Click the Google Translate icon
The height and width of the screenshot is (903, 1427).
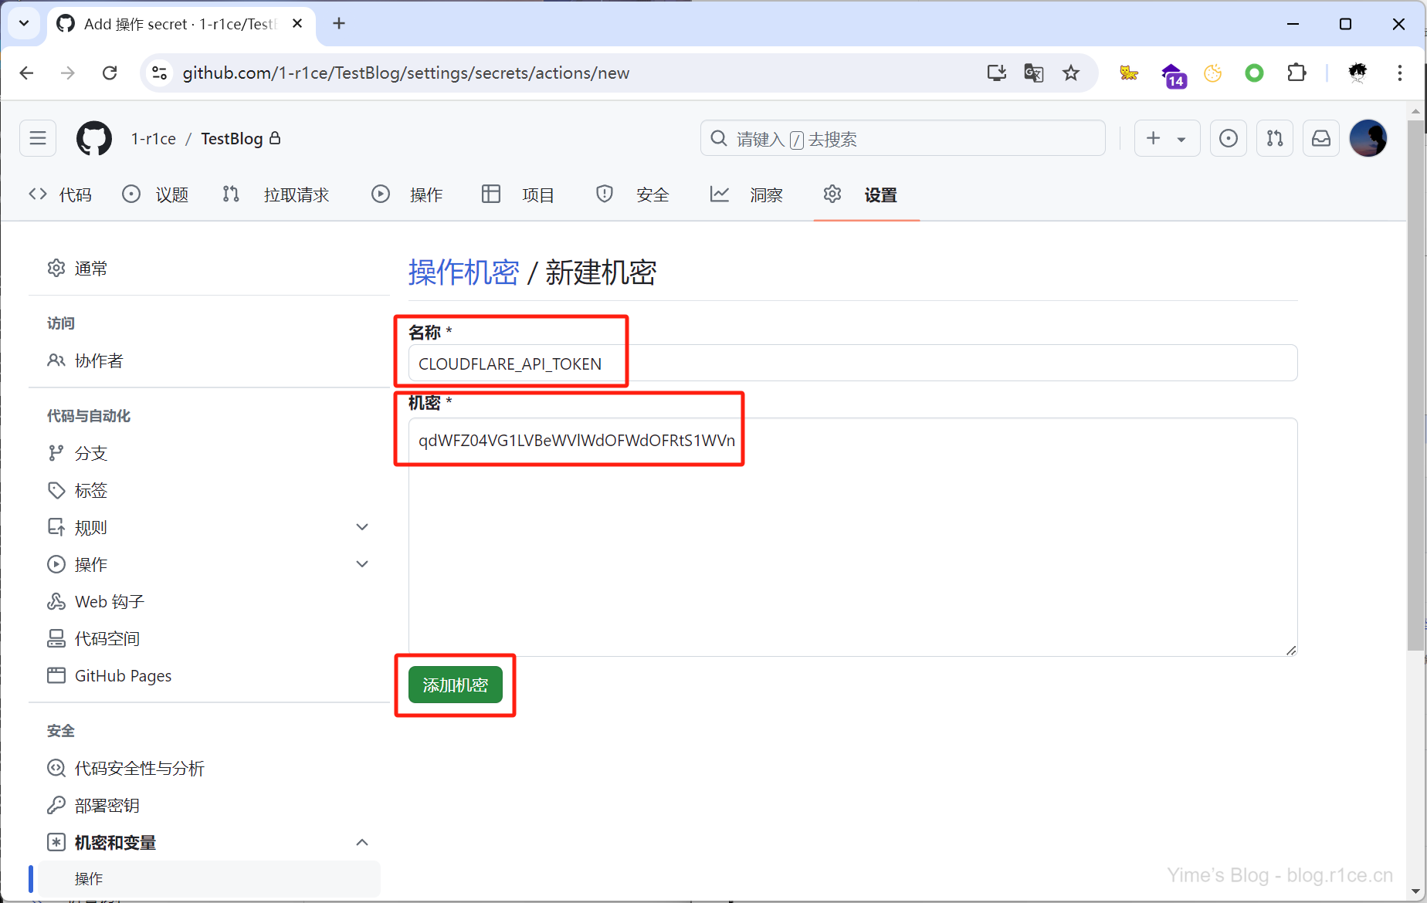(1033, 73)
